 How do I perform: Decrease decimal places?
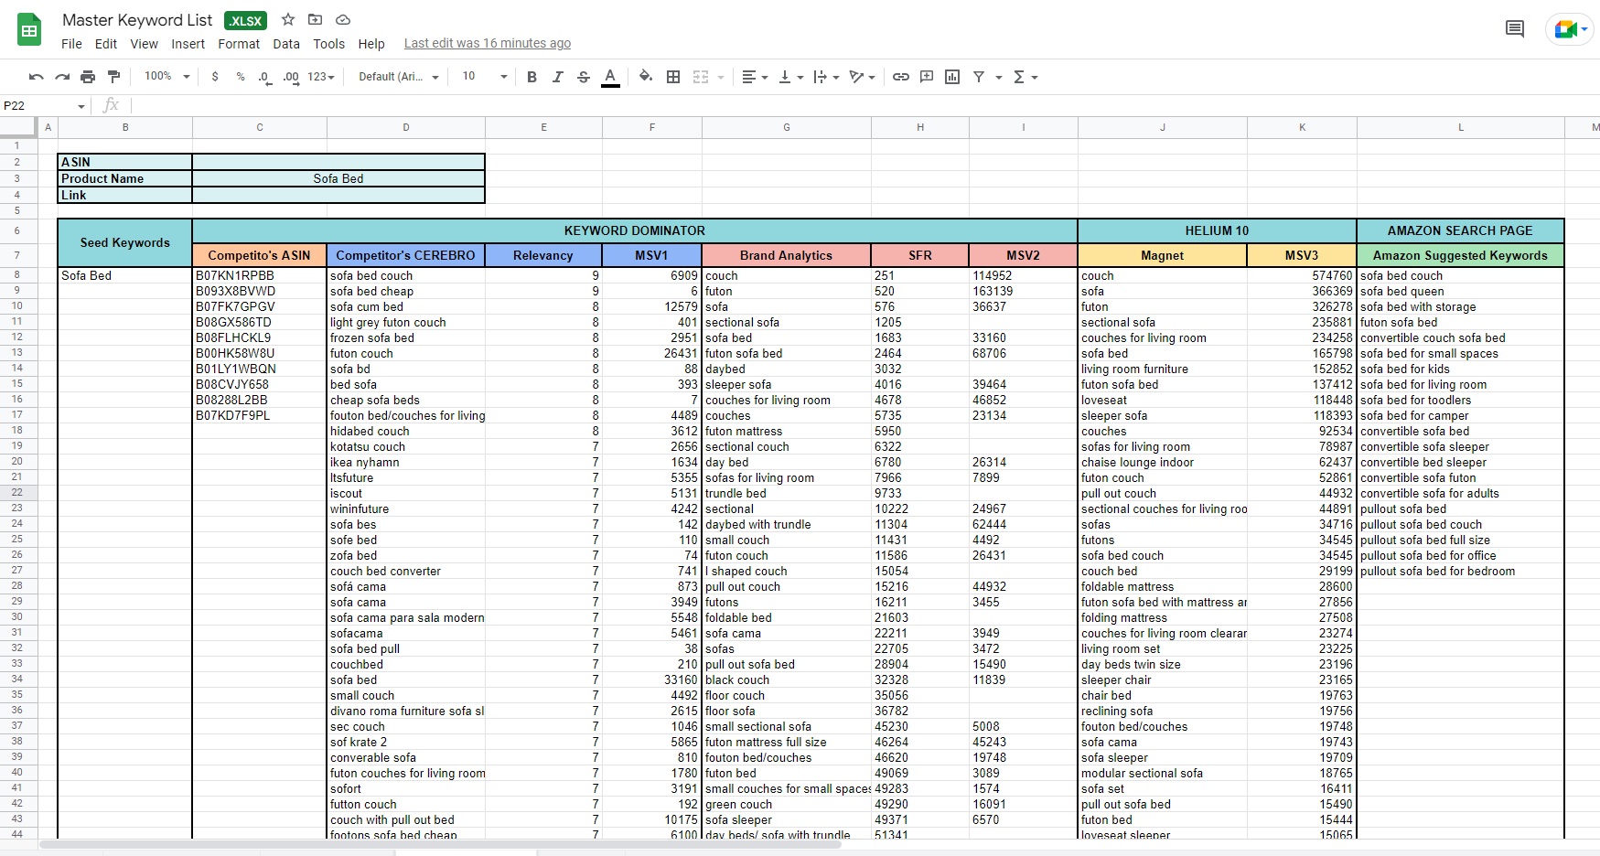pyautogui.click(x=264, y=77)
